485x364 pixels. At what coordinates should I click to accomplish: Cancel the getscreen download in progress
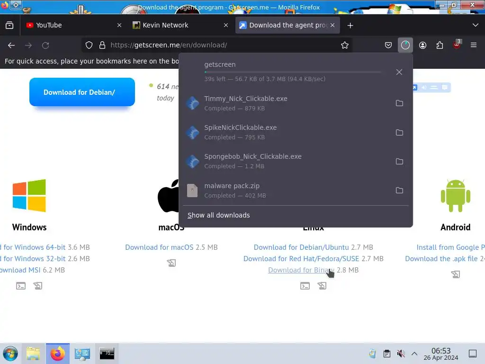pyautogui.click(x=399, y=72)
